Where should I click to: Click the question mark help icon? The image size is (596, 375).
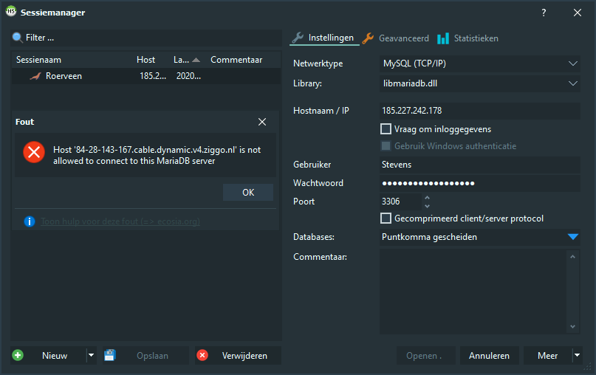coord(544,13)
